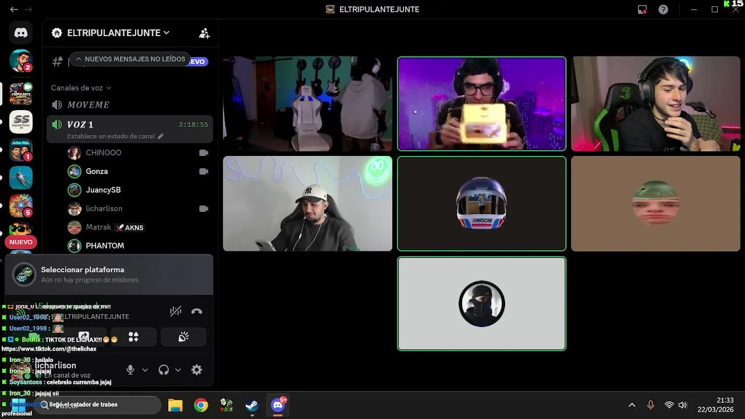The width and height of the screenshot is (745, 419).
Task: Open microphone input options arrow
Action: coord(145,370)
